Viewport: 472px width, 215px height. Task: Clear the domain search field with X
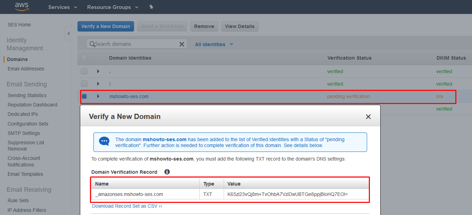(182, 44)
